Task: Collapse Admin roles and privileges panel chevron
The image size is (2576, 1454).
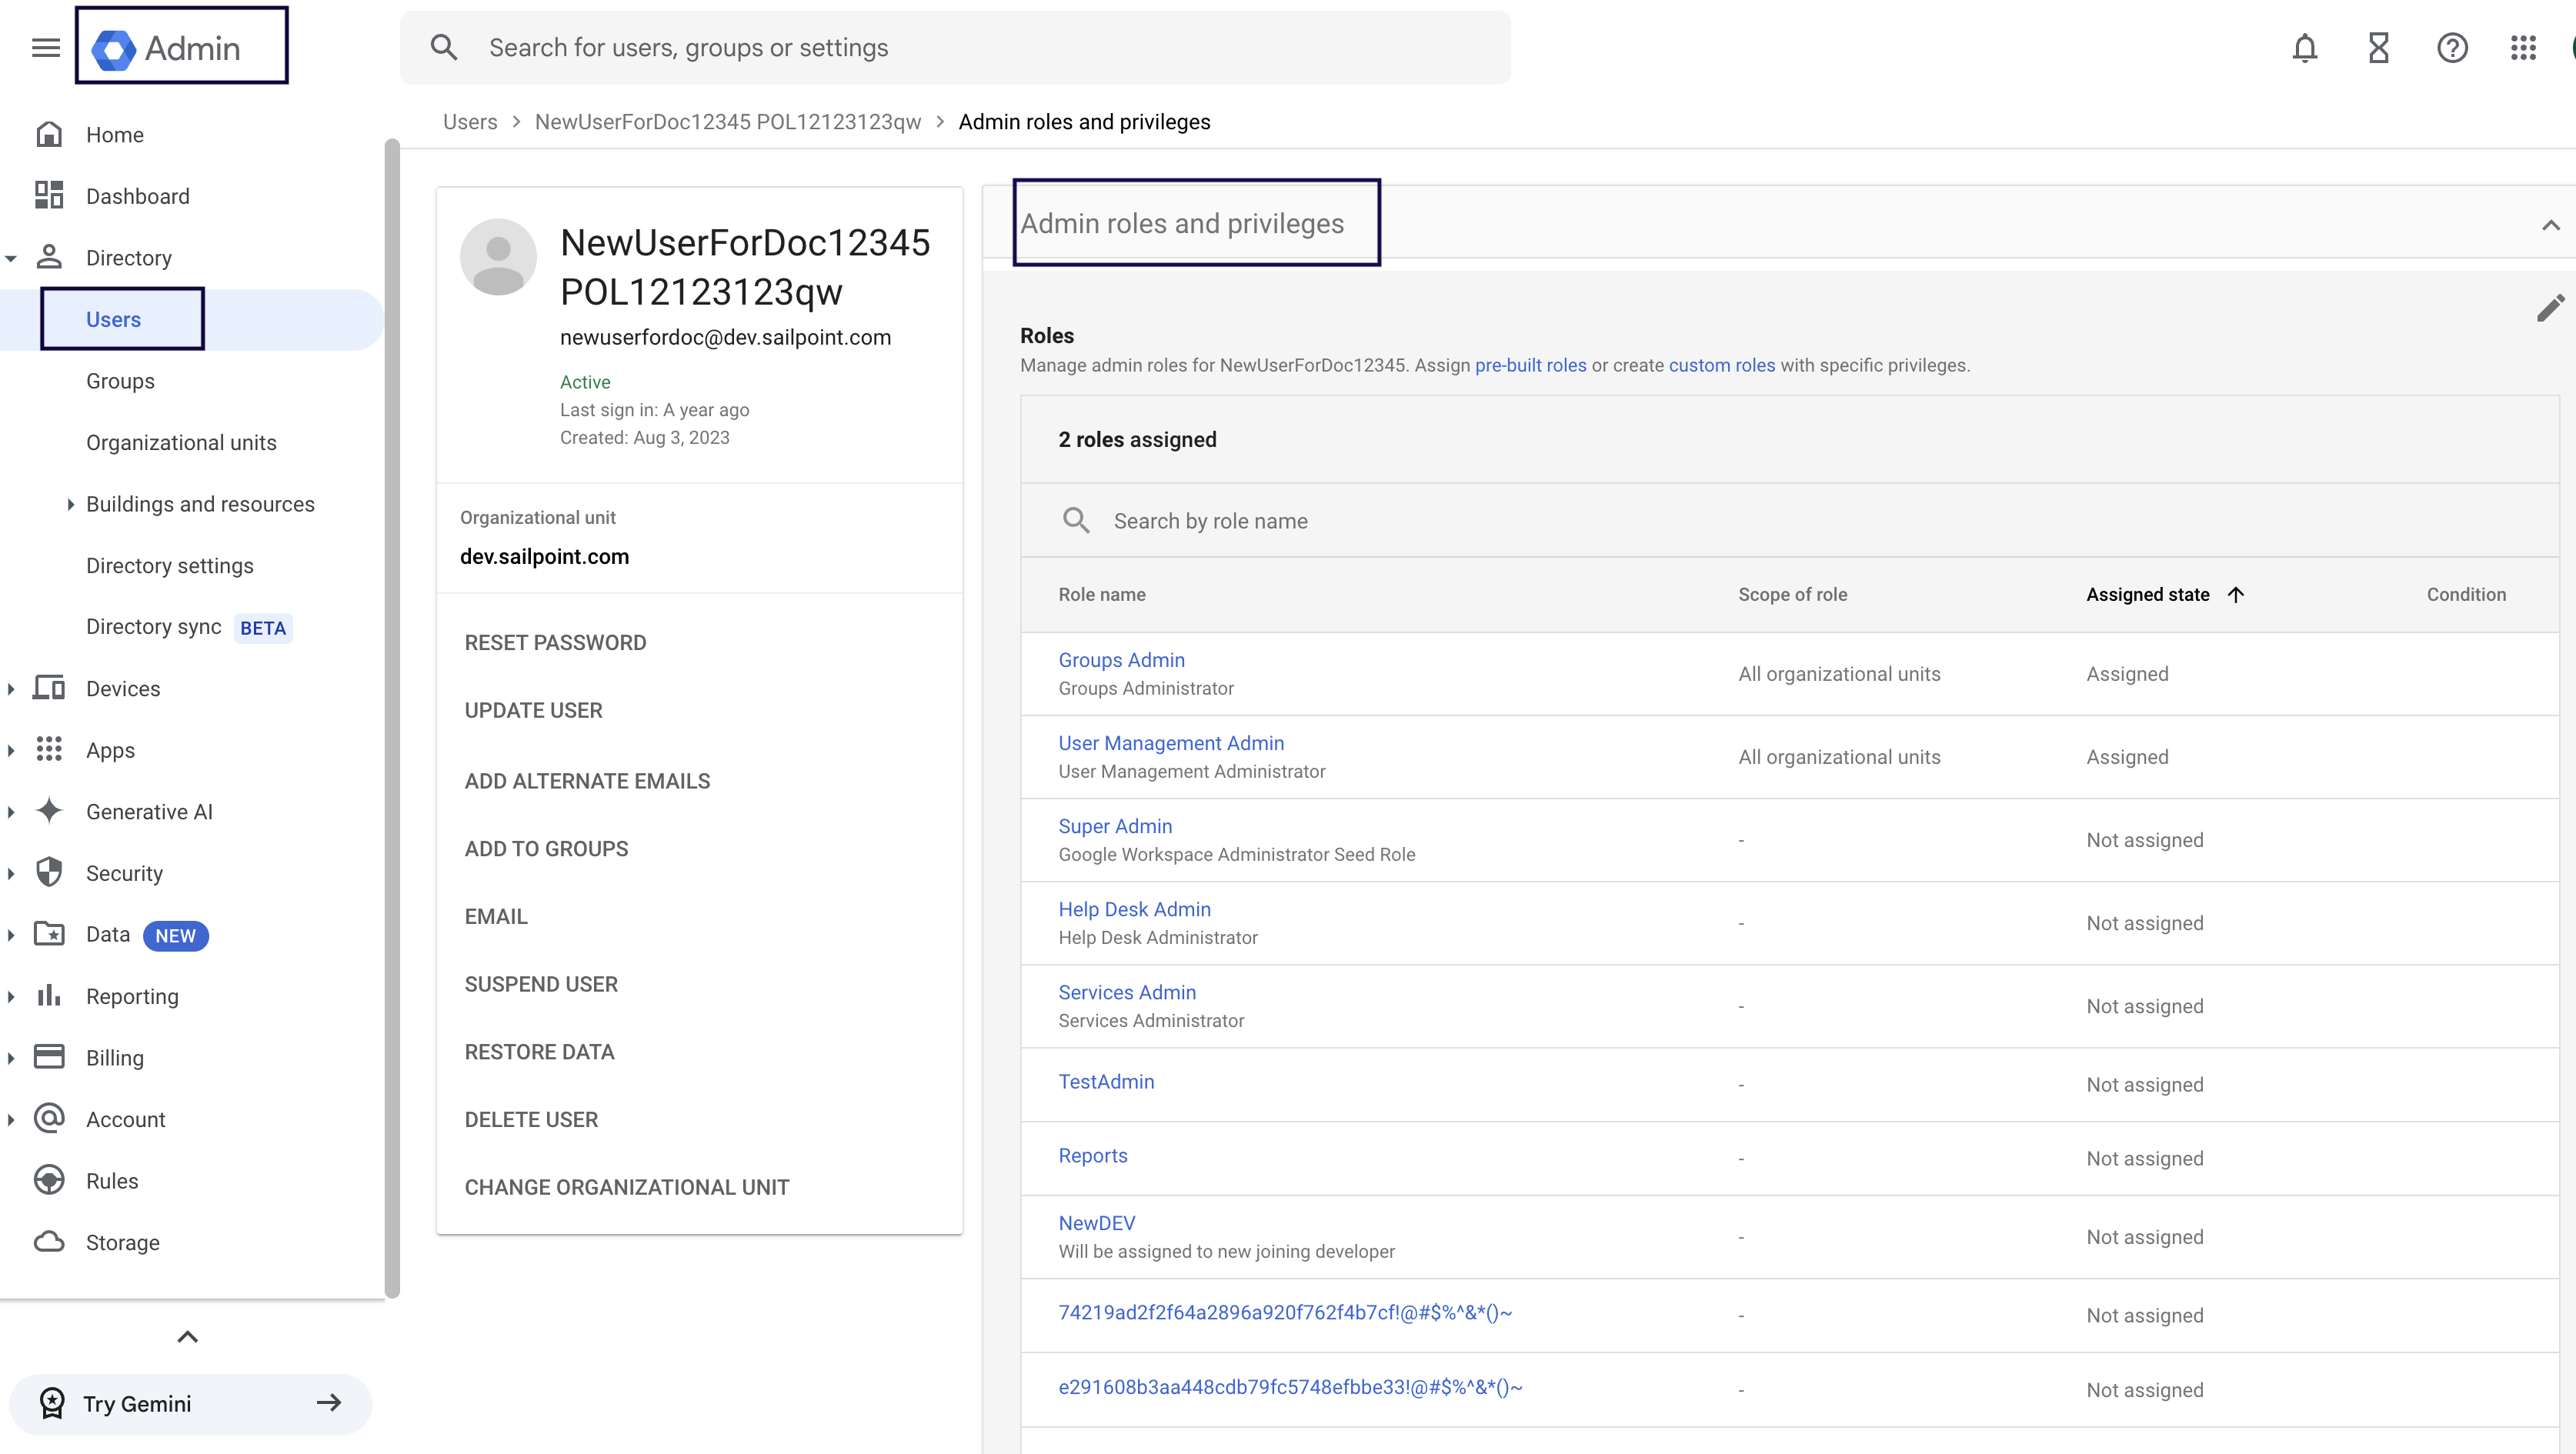Action: (2551, 225)
